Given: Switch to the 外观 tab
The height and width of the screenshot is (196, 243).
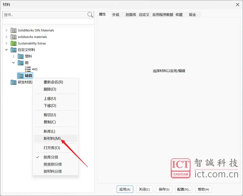Looking at the screenshot, I should tap(115, 15).
